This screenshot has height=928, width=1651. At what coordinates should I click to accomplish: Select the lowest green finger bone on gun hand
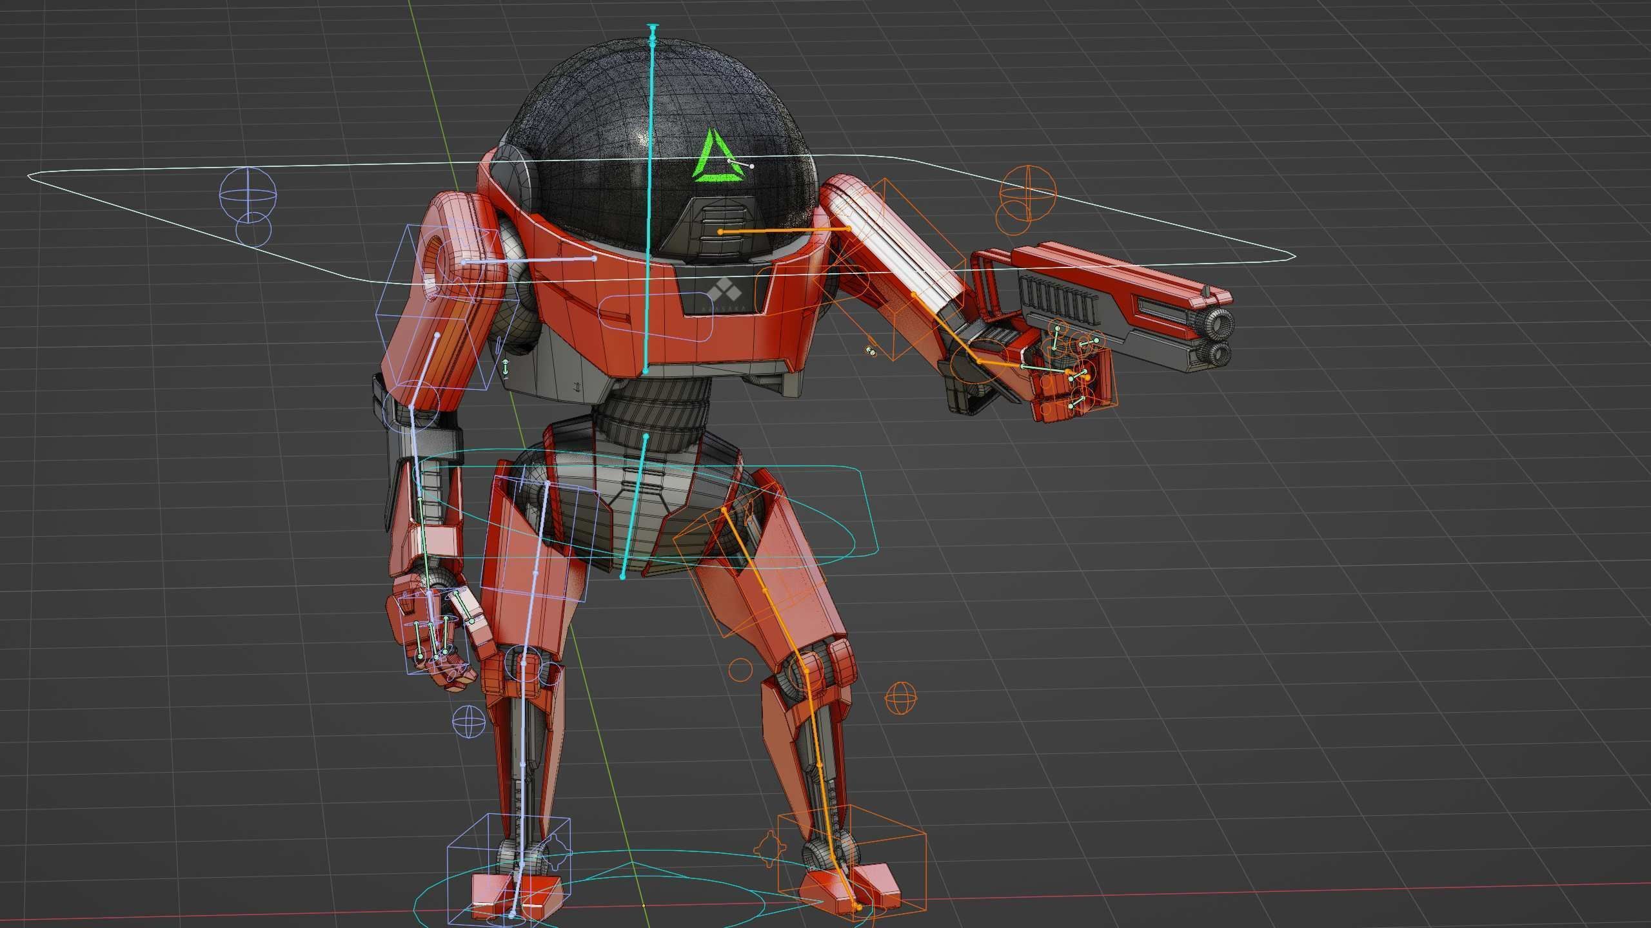pyautogui.click(x=1077, y=403)
